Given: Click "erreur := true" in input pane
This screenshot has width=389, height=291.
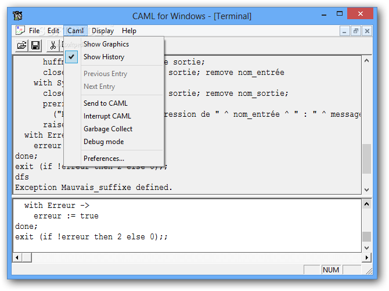Looking at the screenshot, I should [x=66, y=216].
